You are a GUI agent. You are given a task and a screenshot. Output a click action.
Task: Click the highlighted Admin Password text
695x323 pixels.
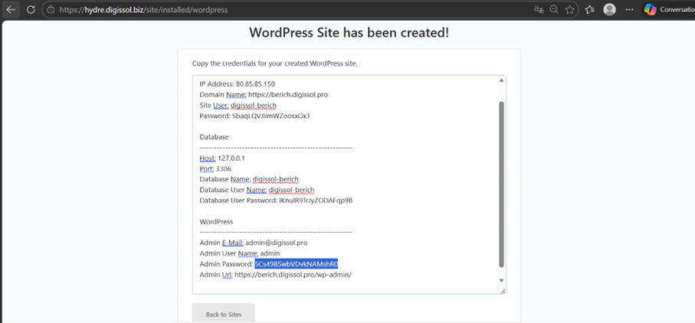point(297,264)
